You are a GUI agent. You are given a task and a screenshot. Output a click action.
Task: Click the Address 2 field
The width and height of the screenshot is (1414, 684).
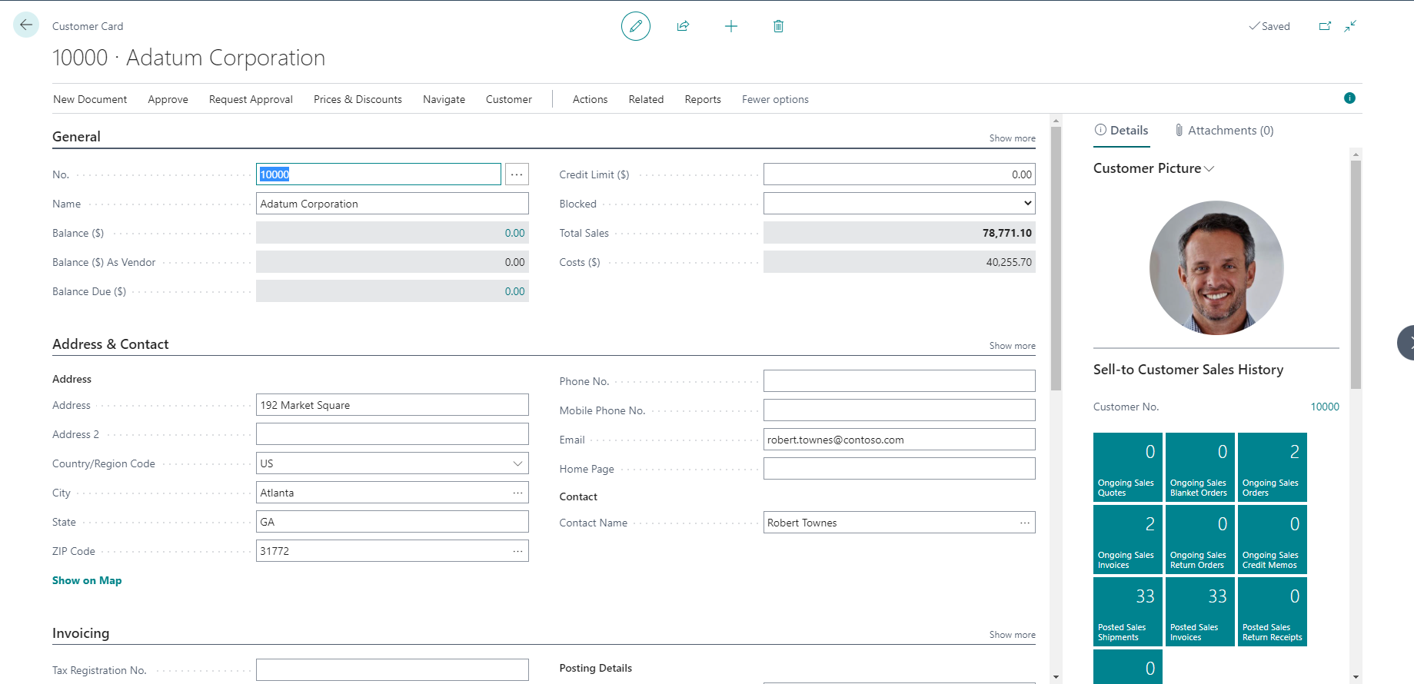[392, 434]
